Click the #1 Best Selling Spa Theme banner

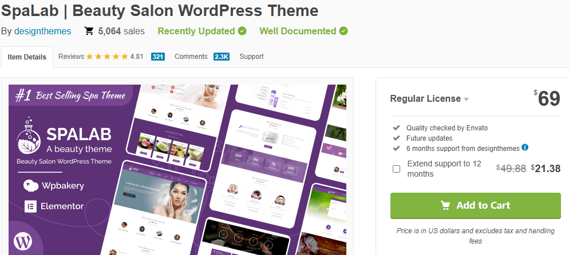click(x=70, y=95)
